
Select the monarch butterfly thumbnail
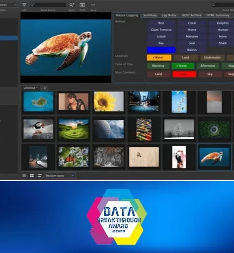point(73,157)
